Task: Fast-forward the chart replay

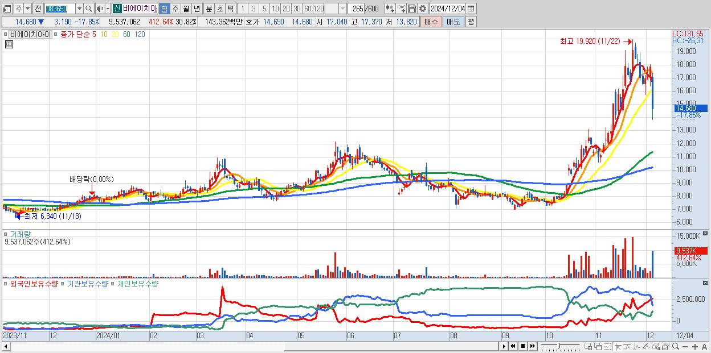Action: [533, 346]
